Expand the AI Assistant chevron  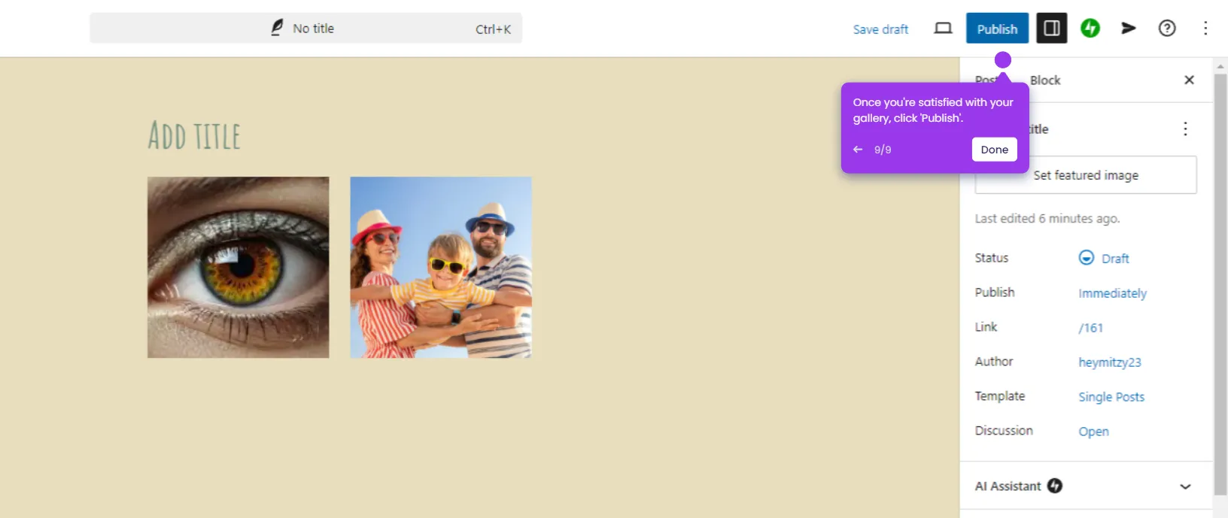coord(1185,486)
